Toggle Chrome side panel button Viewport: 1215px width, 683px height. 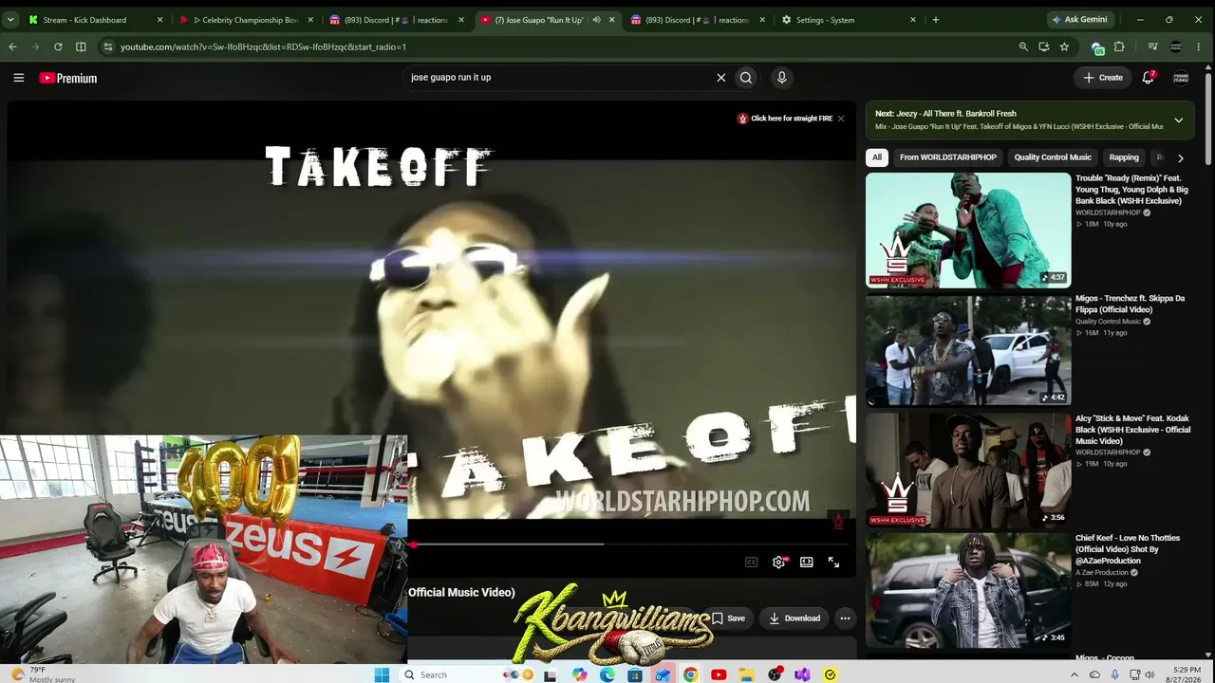click(81, 46)
